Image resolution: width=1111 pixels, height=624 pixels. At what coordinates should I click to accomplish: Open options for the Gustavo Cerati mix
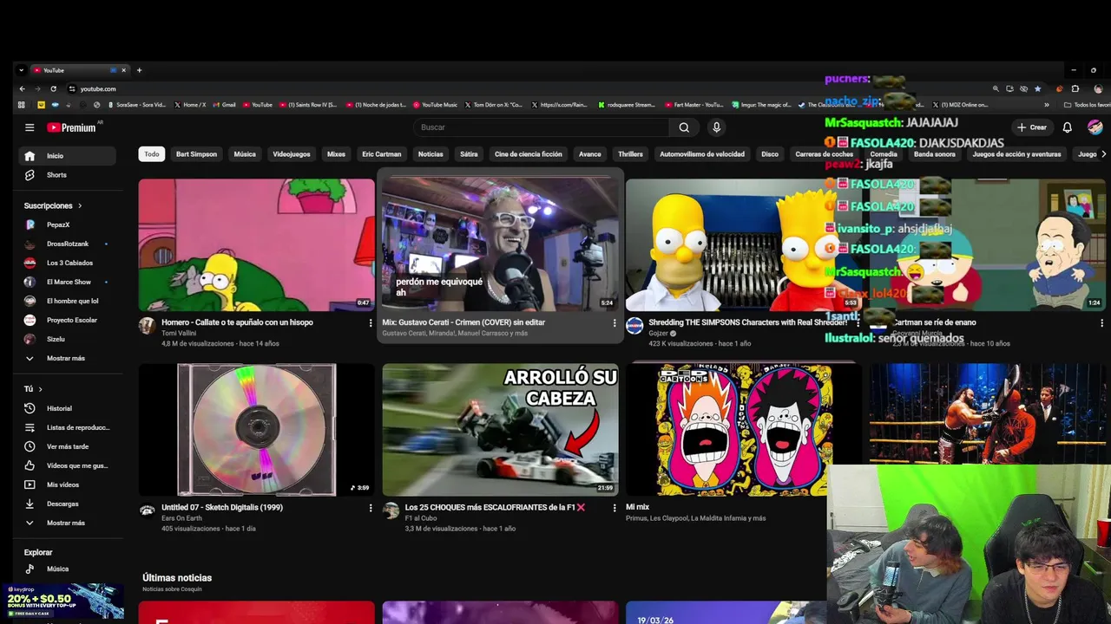(615, 323)
